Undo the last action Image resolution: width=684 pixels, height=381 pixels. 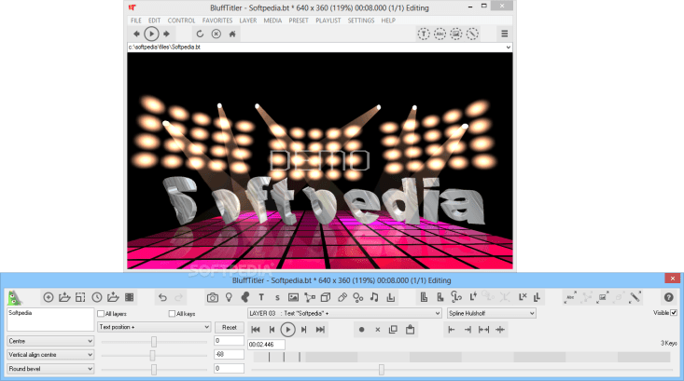[x=162, y=297]
